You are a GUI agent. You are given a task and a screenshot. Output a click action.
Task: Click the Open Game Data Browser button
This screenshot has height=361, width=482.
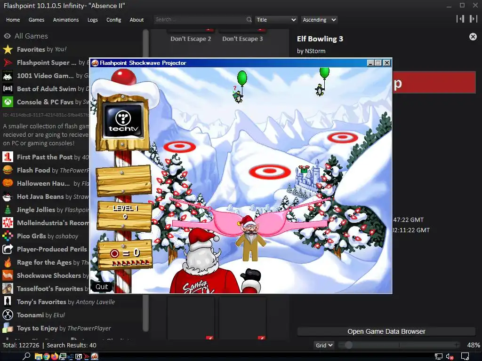386,331
